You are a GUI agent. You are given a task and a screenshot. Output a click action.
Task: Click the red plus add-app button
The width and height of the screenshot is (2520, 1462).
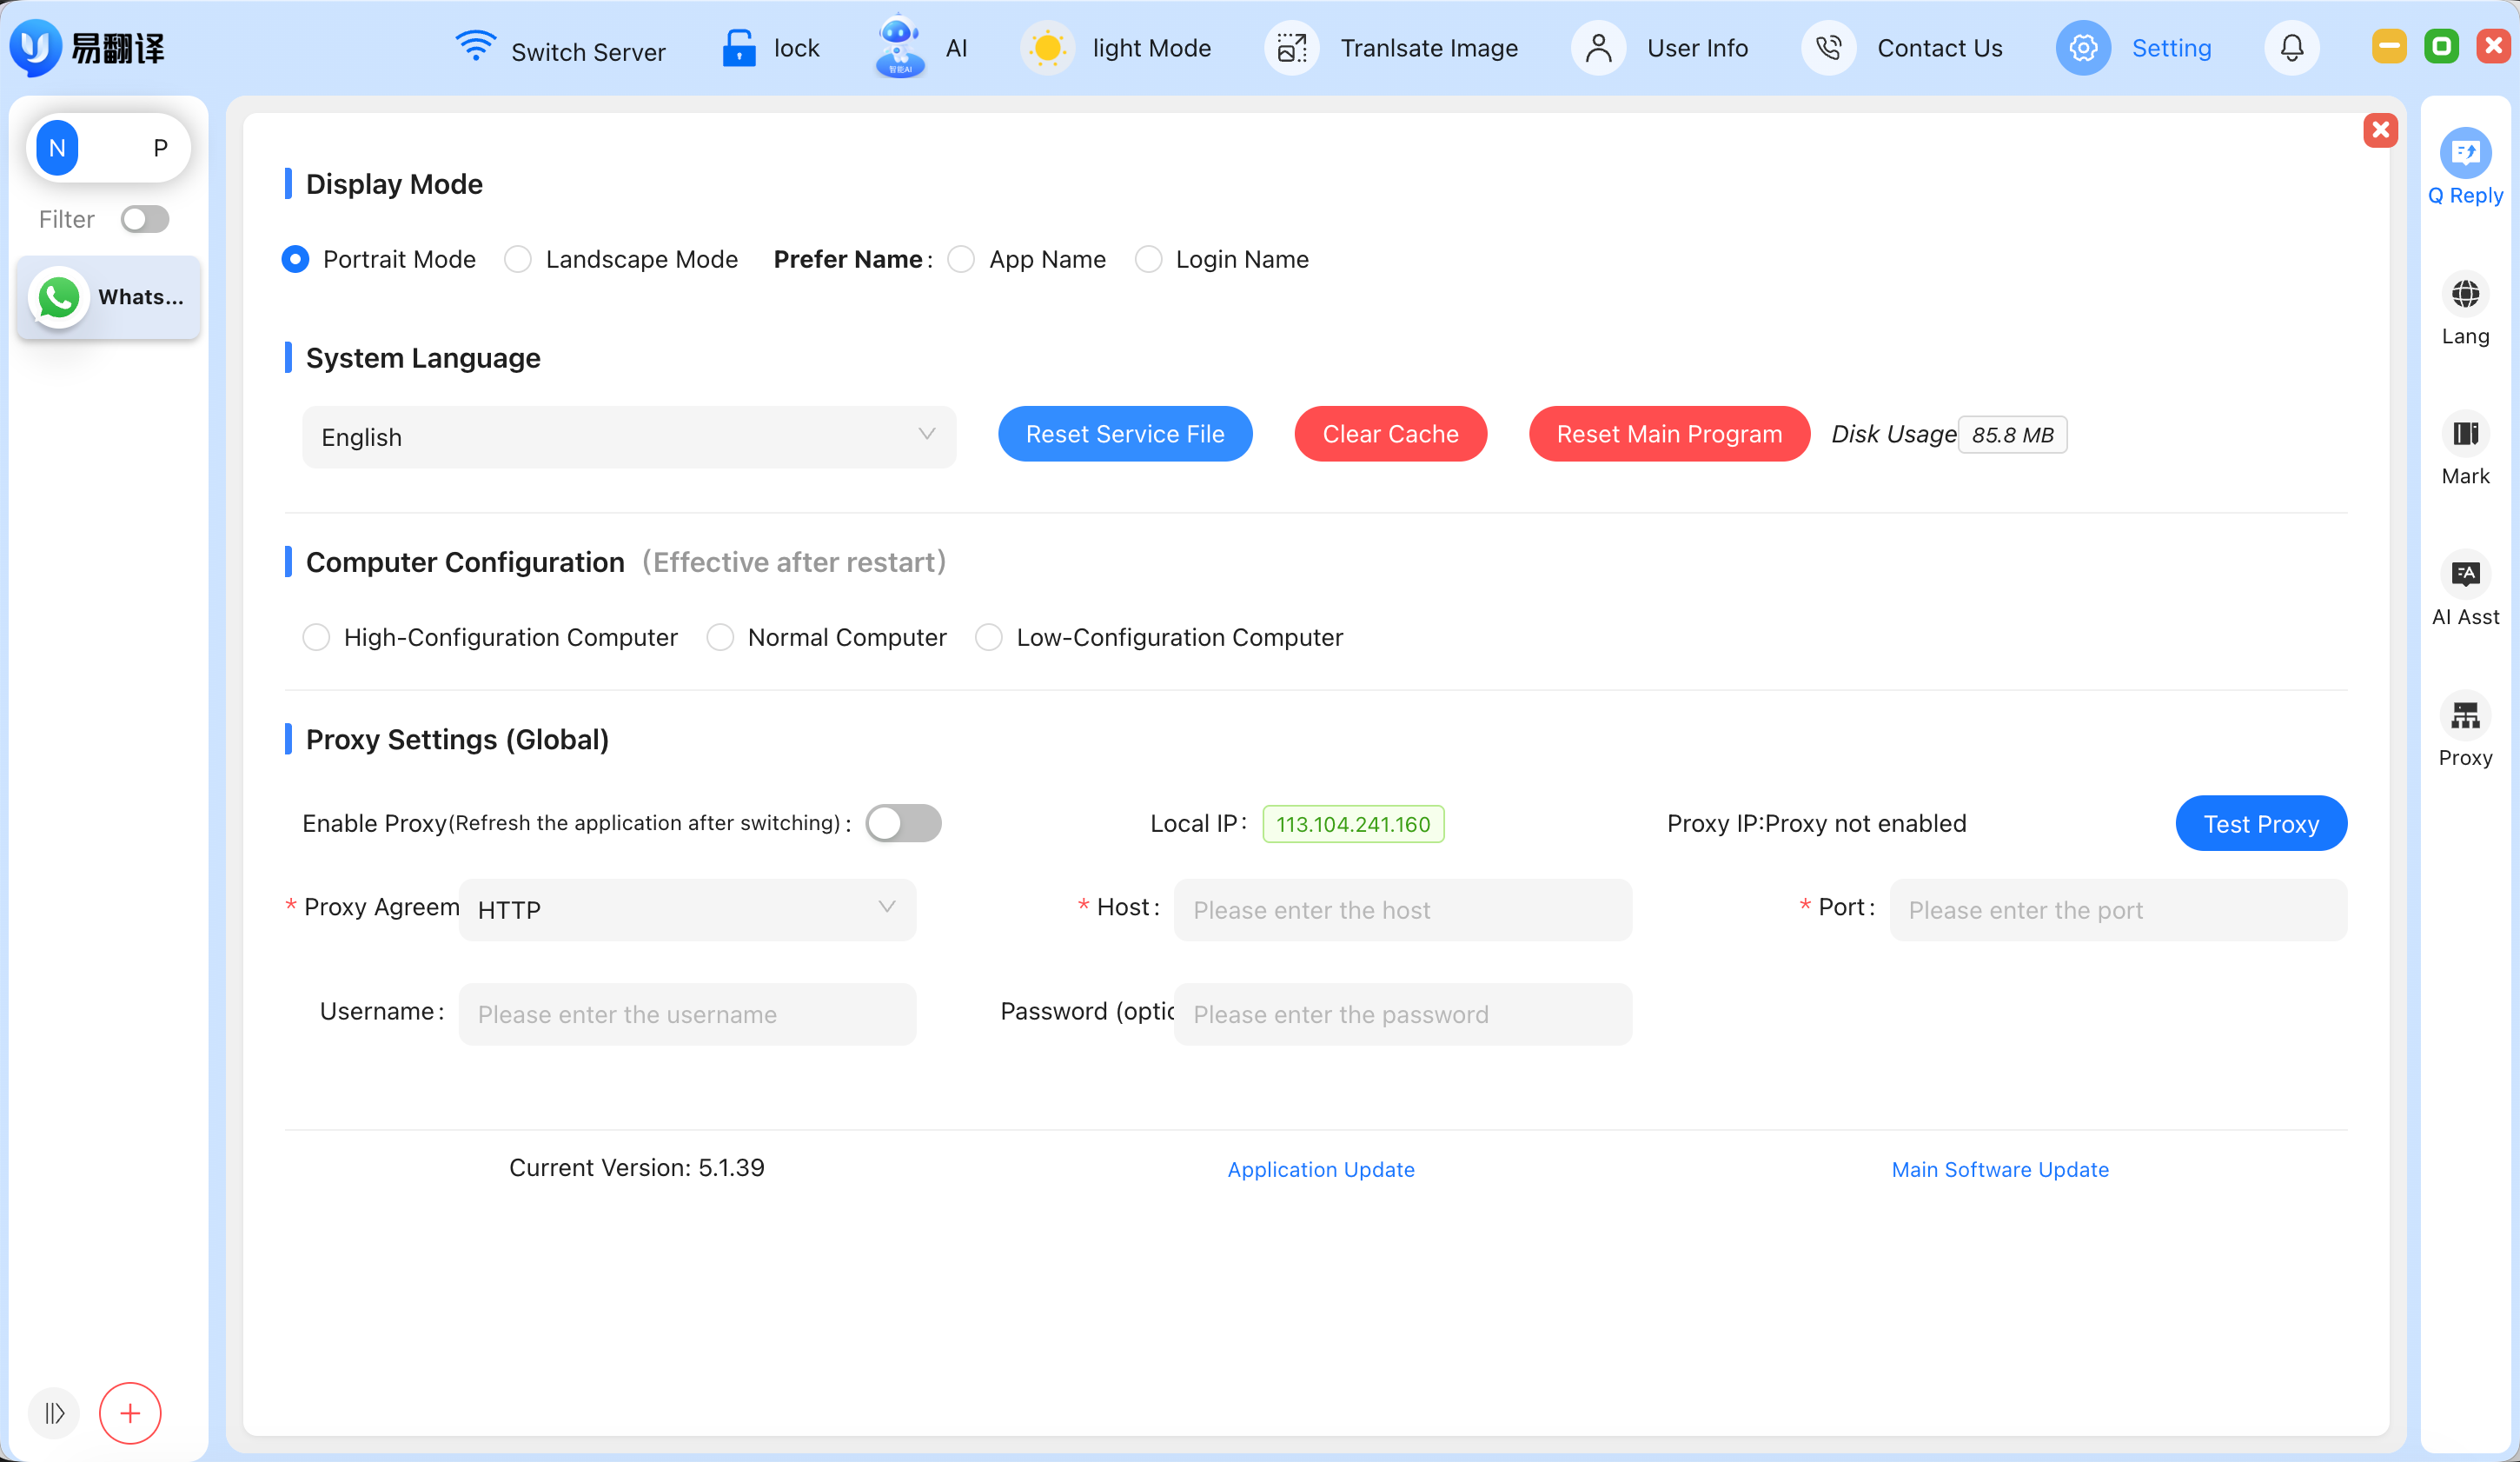(x=130, y=1413)
